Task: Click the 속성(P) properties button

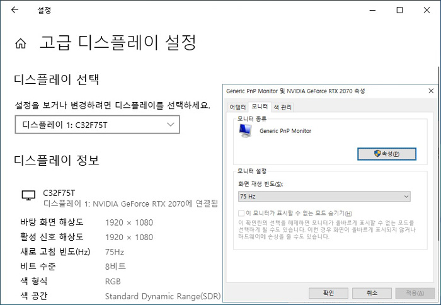Action: [x=386, y=154]
